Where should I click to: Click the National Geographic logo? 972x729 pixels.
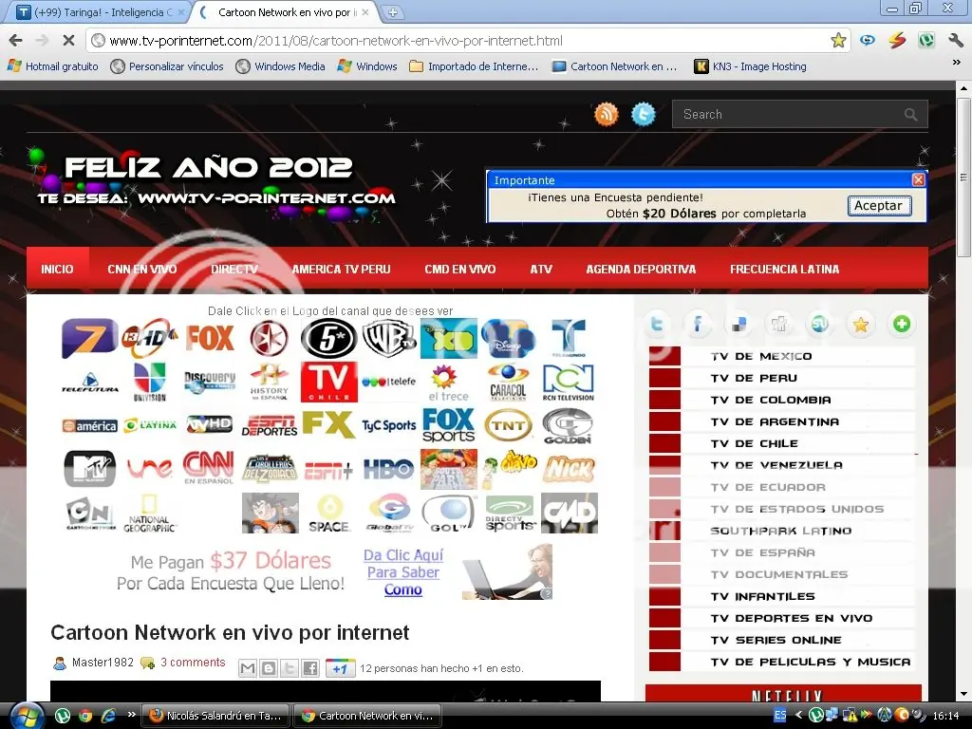click(149, 514)
